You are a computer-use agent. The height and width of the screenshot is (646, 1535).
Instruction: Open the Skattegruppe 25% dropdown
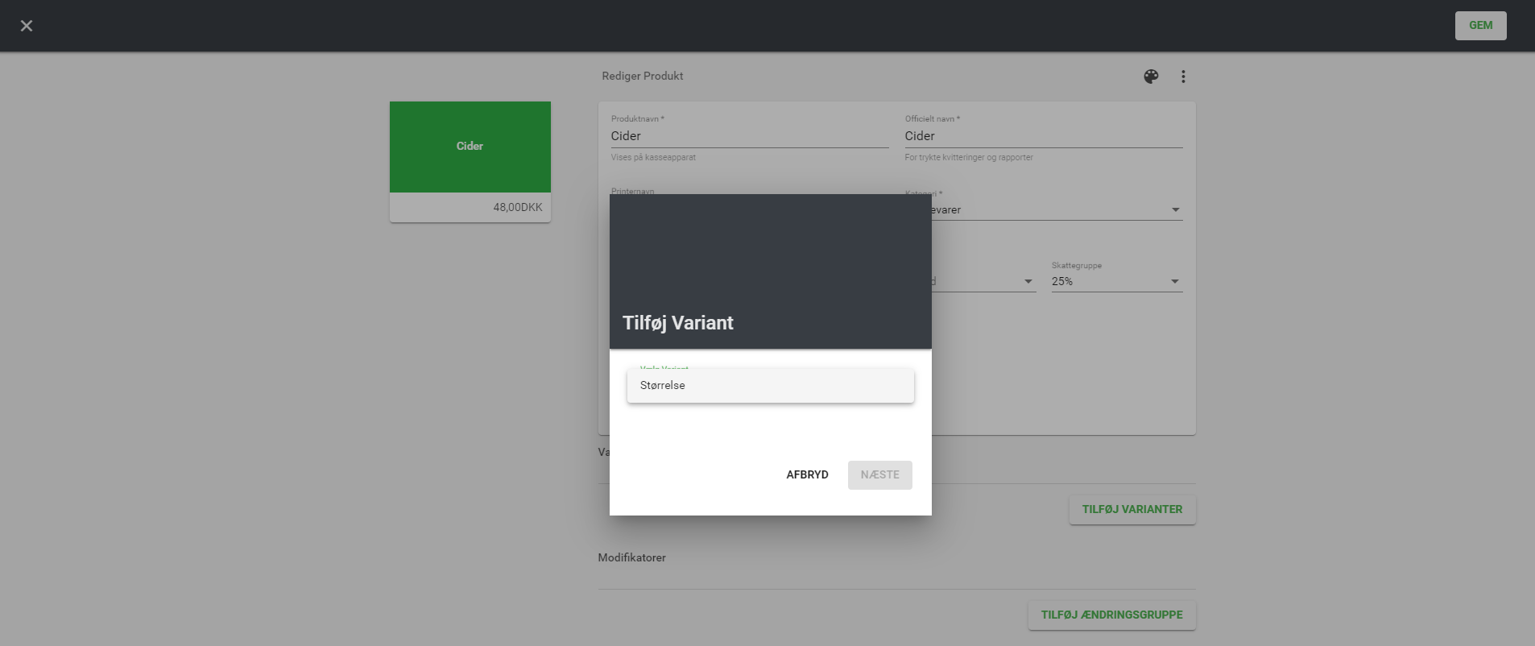pos(1116,282)
